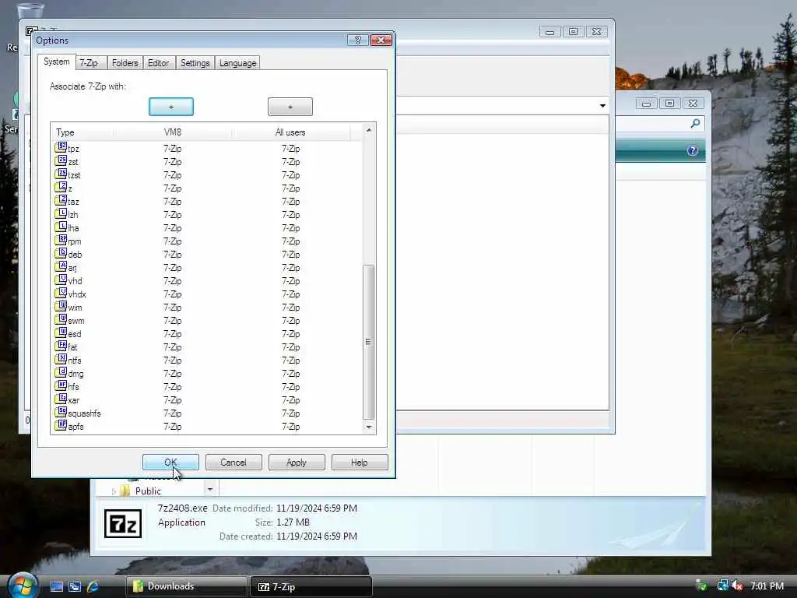Image resolution: width=797 pixels, height=598 pixels.
Task: Confirm with the OK button
Action: [170, 463]
